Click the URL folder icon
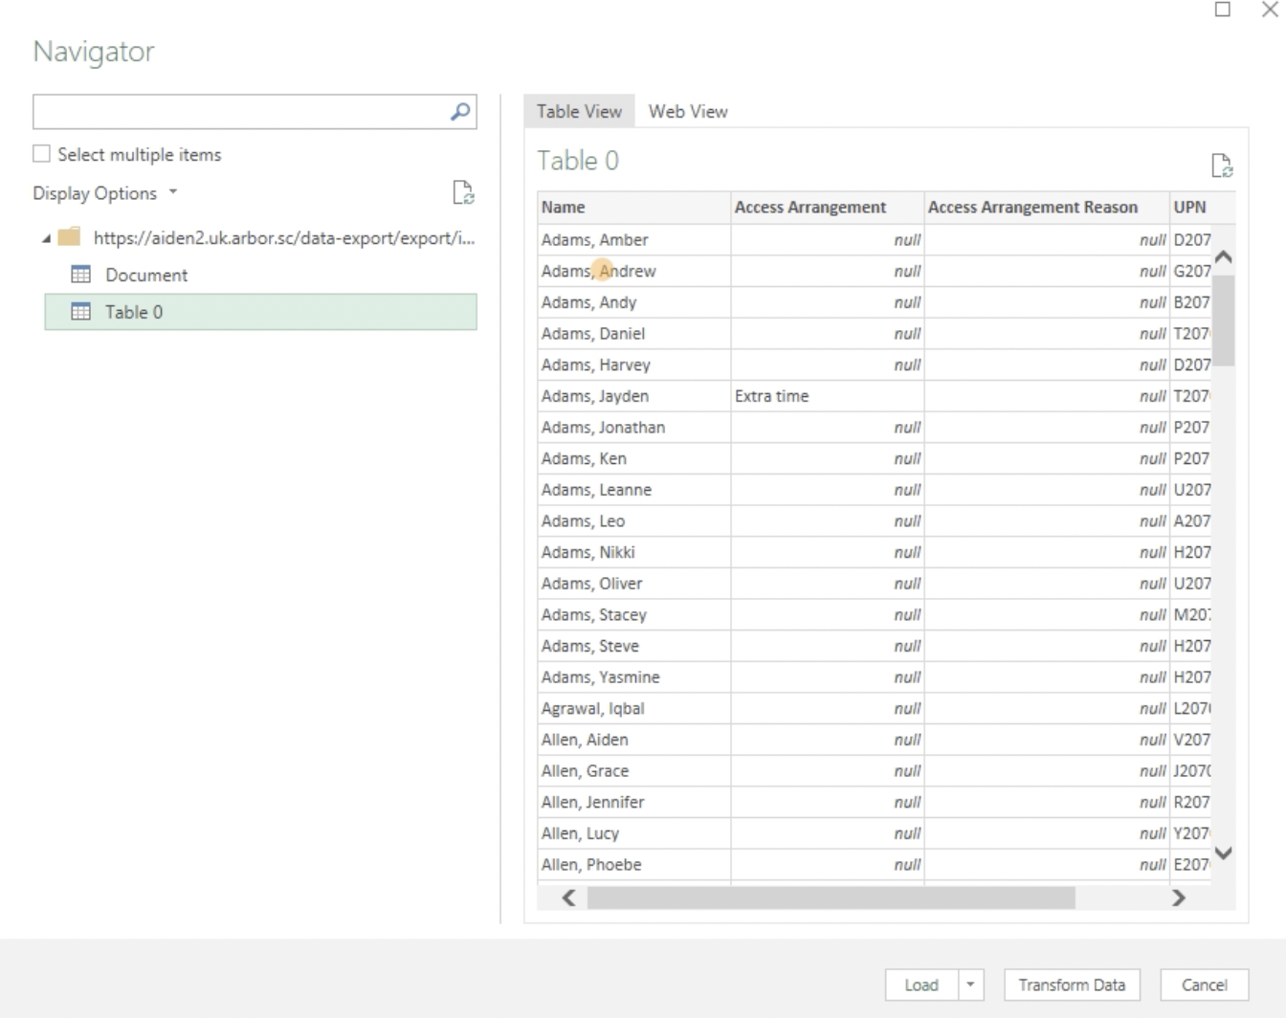This screenshot has width=1286, height=1018. click(x=69, y=237)
